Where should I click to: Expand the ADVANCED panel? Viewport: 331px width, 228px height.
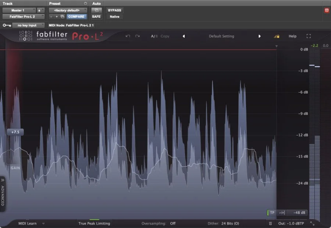coord(3,194)
